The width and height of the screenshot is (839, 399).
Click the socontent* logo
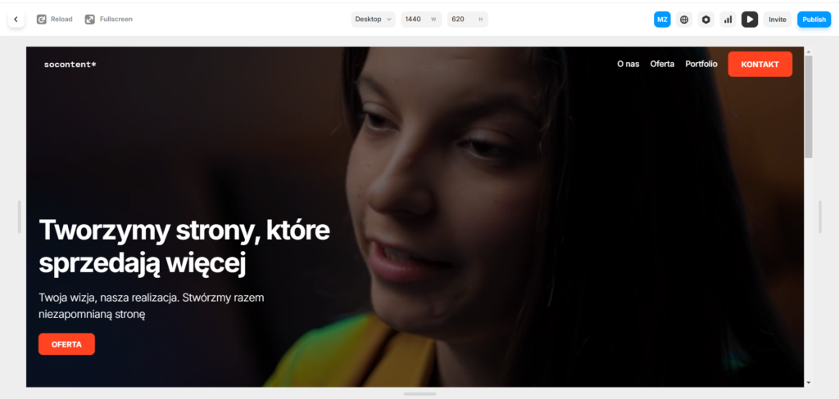70,65
